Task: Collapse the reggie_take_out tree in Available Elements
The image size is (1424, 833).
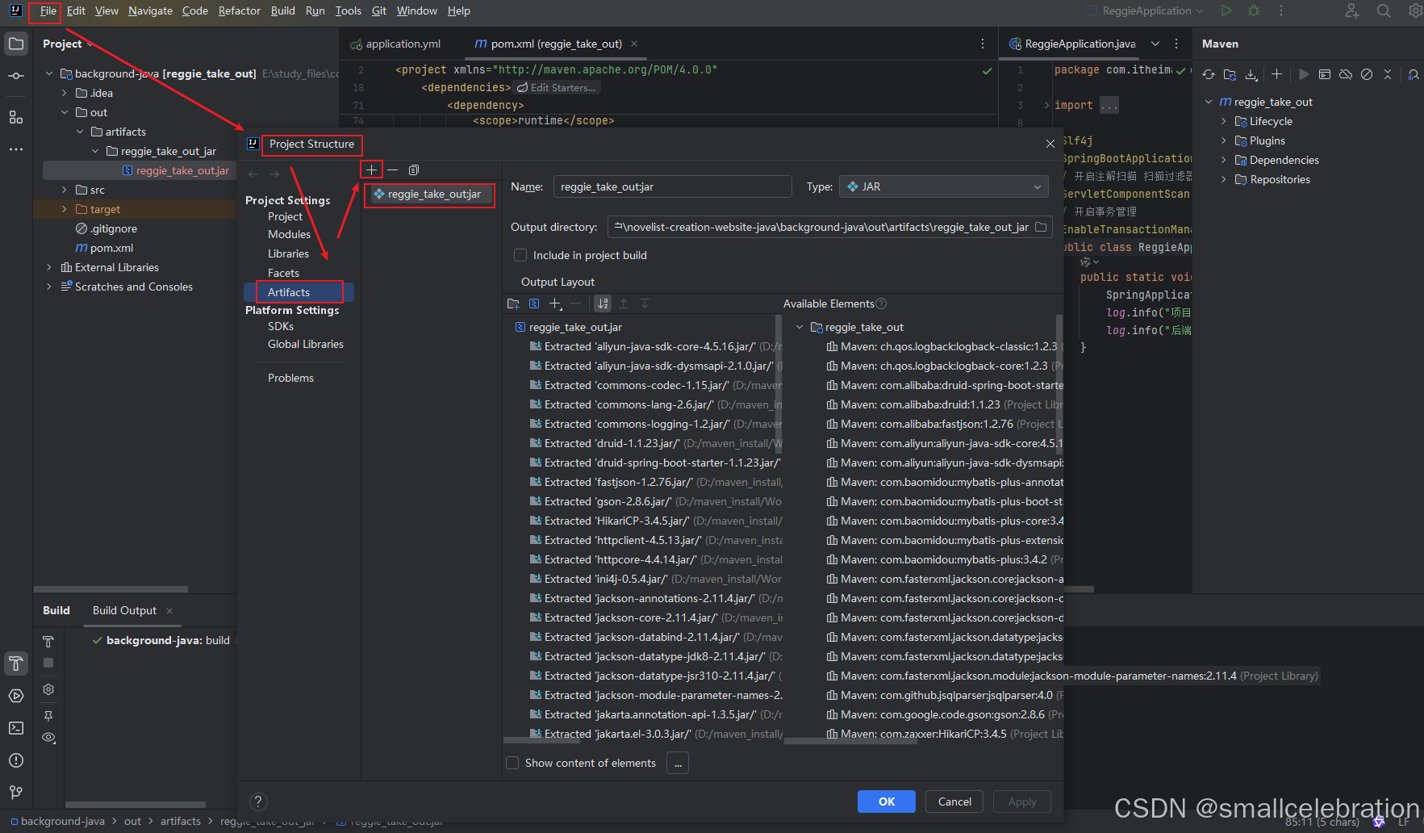Action: 799,327
